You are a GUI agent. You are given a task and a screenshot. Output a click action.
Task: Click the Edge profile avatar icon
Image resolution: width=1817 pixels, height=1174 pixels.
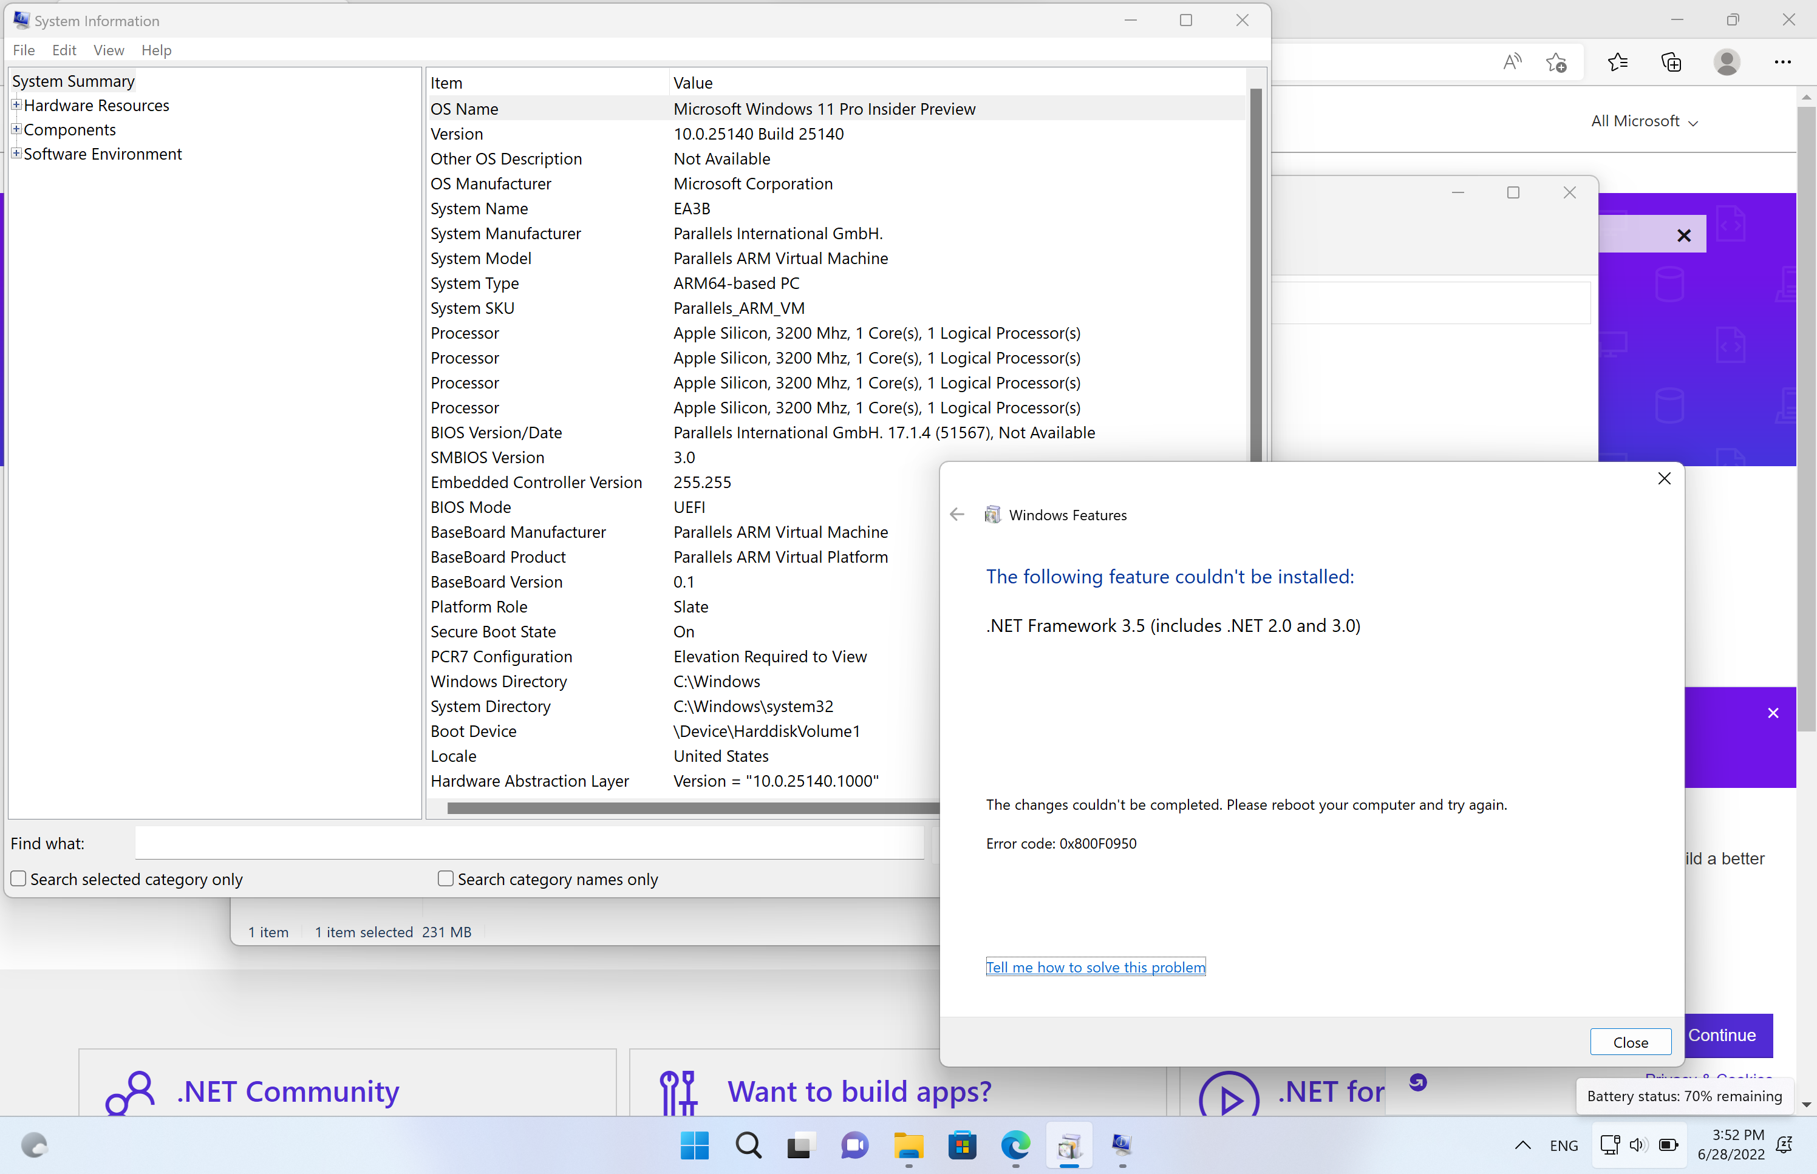[x=1727, y=62]
